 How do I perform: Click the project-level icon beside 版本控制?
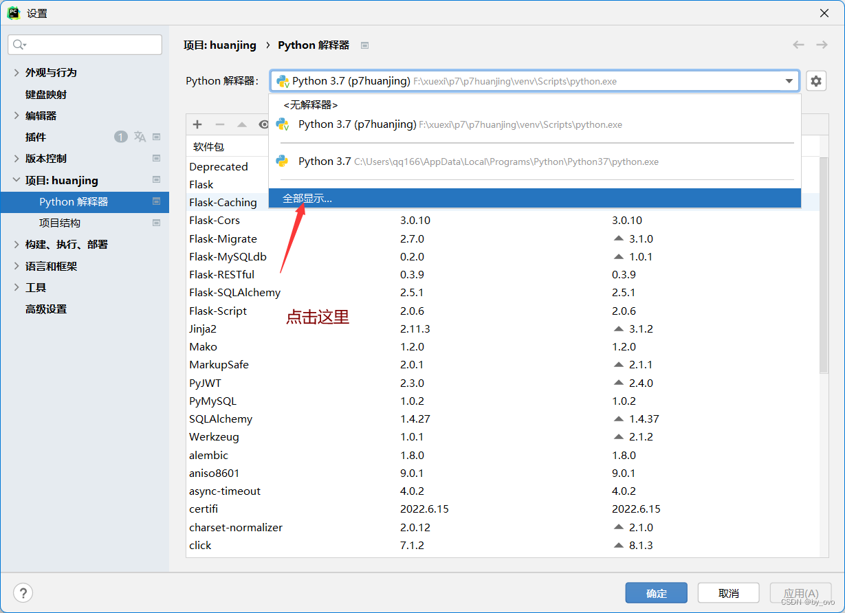tap(156, 159)
